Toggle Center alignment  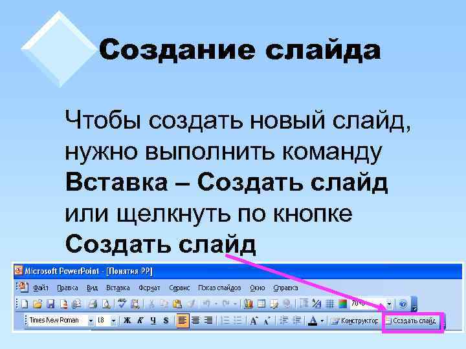[196, 321]
